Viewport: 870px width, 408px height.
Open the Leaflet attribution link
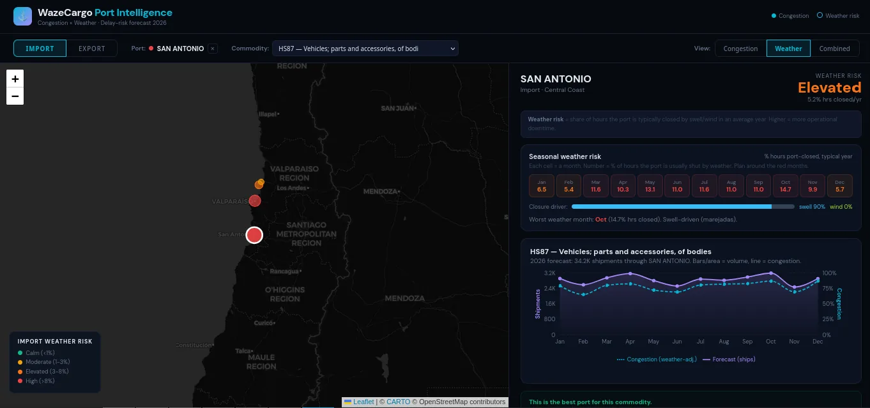point(363,402)
